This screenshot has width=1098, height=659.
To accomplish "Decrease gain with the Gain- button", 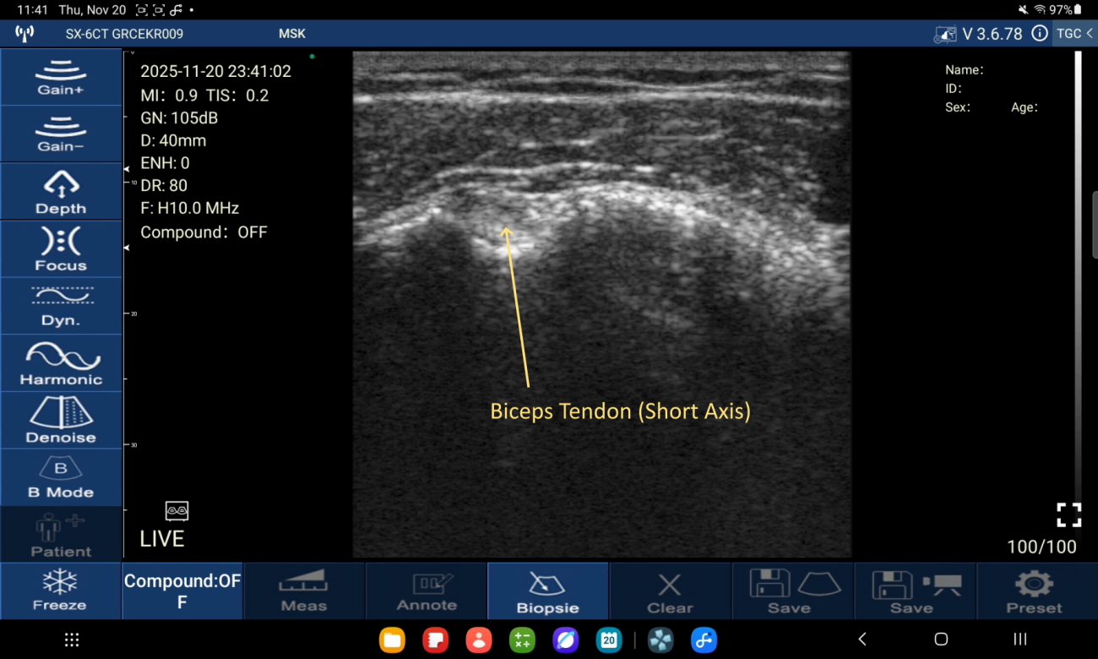I will [61, 133].
